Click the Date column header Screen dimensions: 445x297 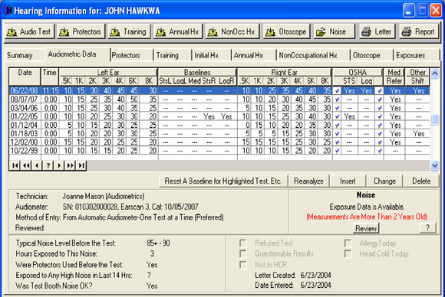tap(25, 77)
